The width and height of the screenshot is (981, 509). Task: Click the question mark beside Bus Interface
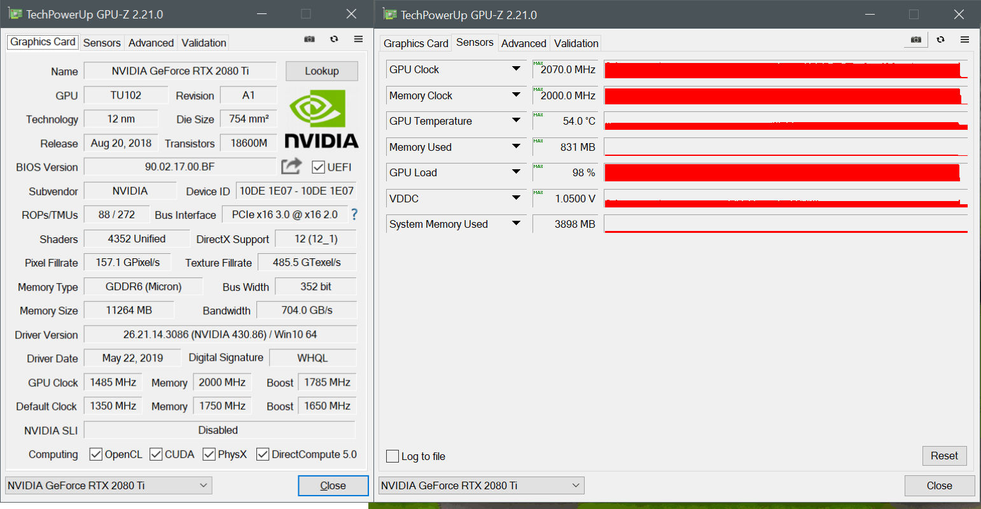[x=354, y=214]
